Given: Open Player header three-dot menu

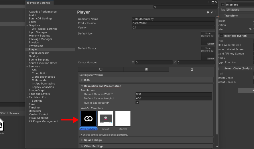Looking at the screenshot, I should pos(216,12).
